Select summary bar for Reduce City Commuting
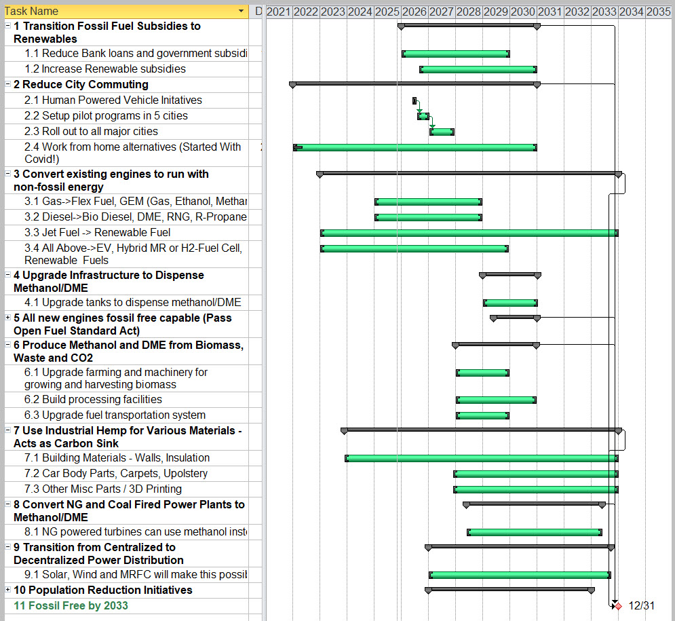 pyautogui.click(x=414, y=84)
